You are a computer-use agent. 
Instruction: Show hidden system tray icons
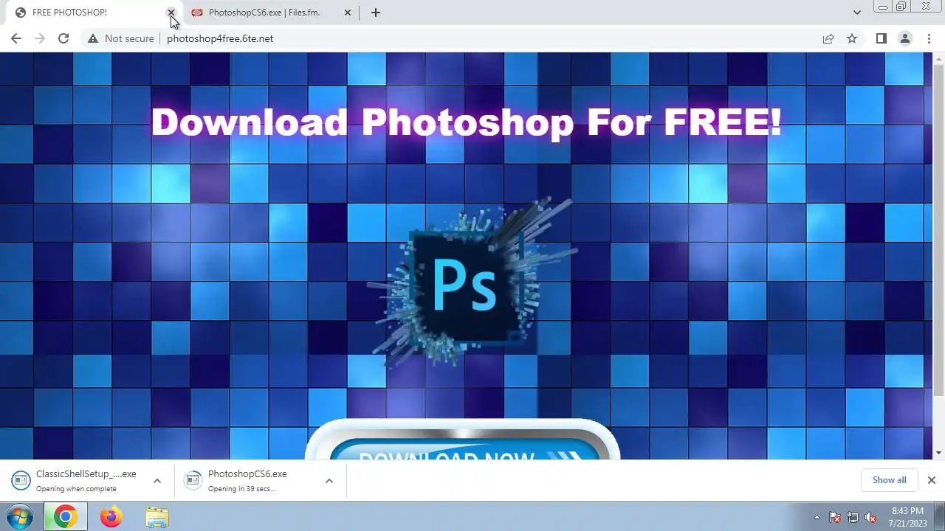click(817, 517)
